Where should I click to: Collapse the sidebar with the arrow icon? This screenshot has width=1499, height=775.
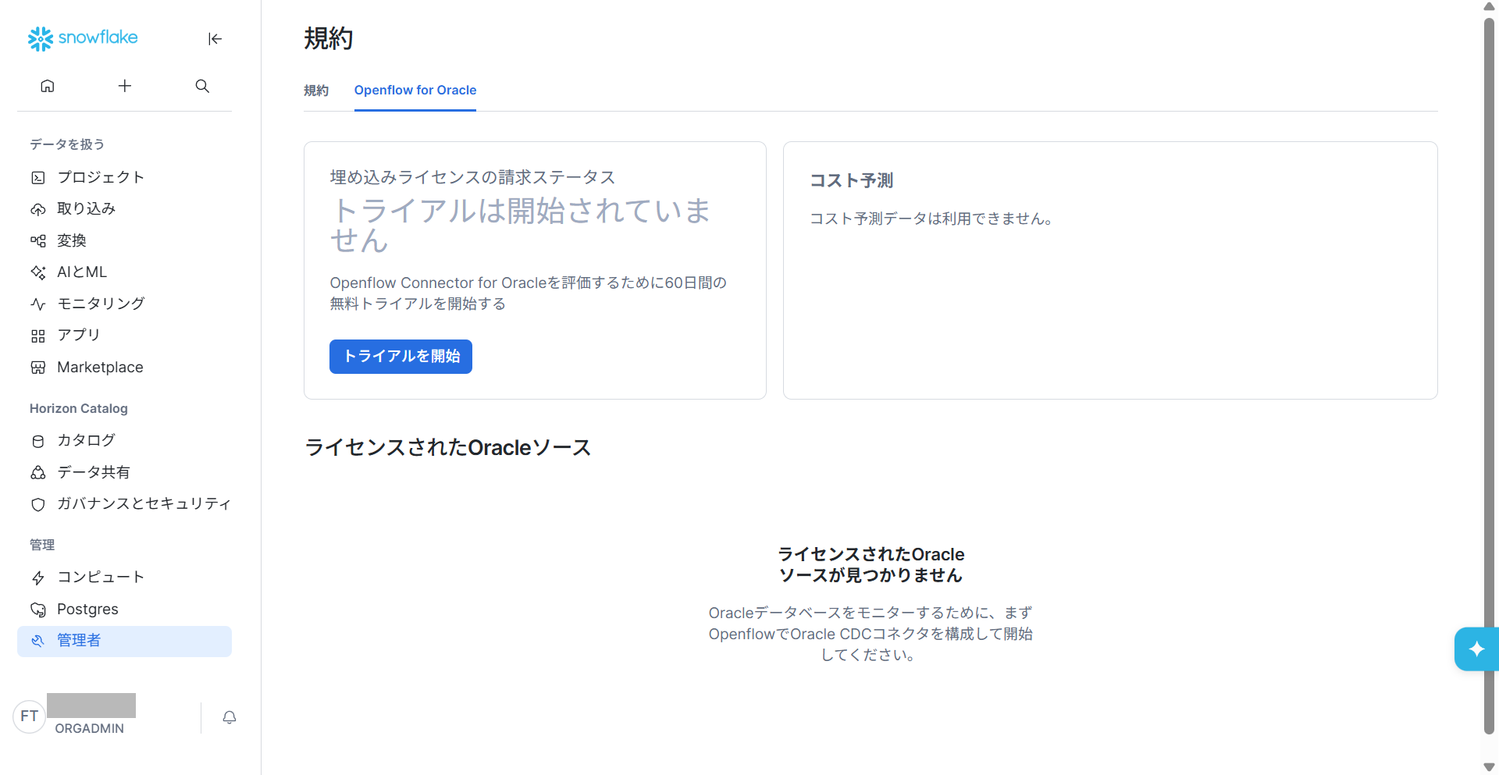pyautogui.click(x=215, y=39)
